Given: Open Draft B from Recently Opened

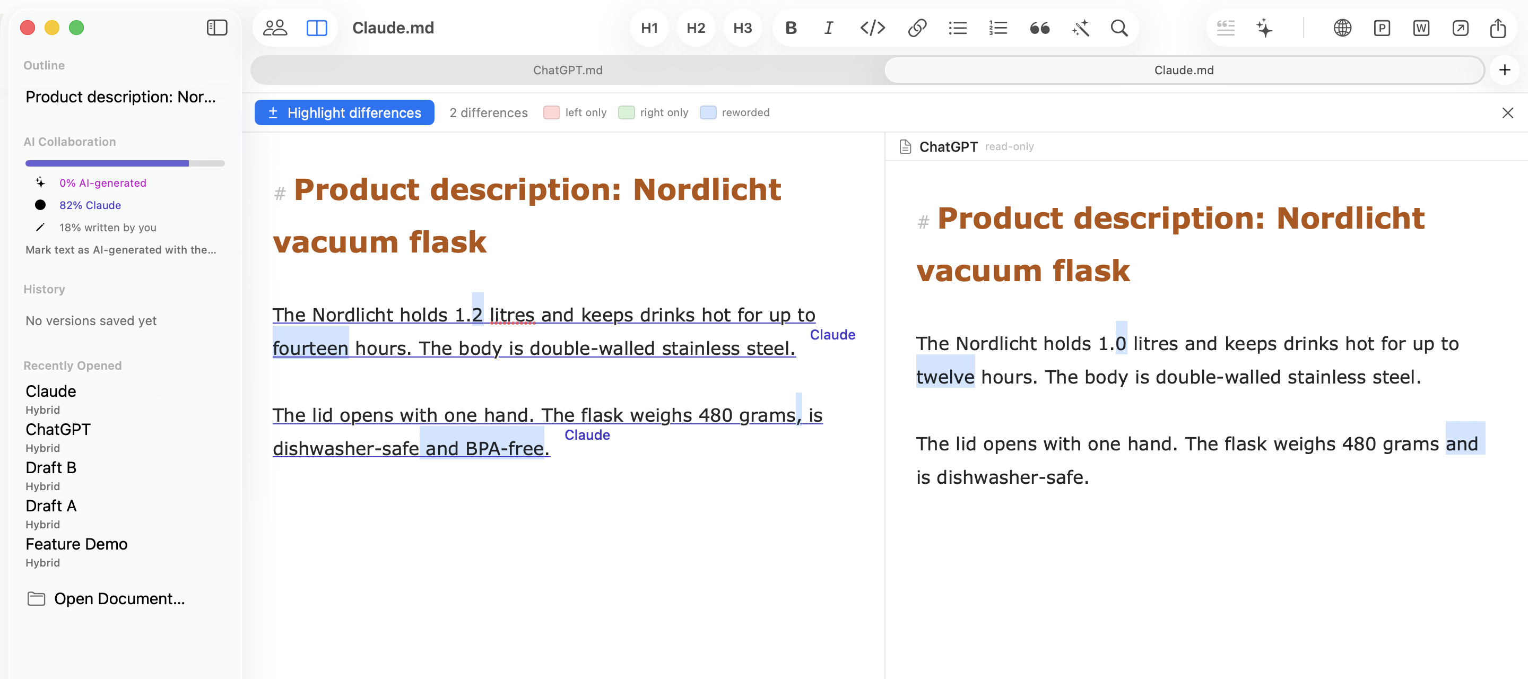Looking at the screenshot, I should [x=51, y=467].
